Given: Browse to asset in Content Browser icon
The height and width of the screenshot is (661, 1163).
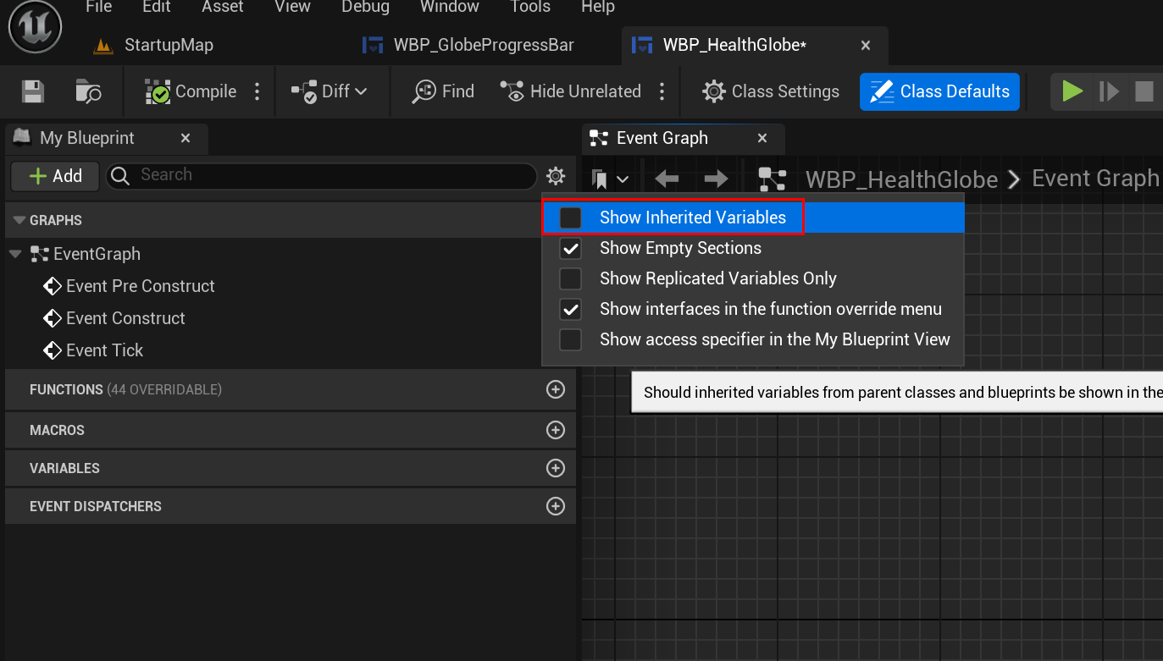Looking at the screenshot, I should point(88,91).
